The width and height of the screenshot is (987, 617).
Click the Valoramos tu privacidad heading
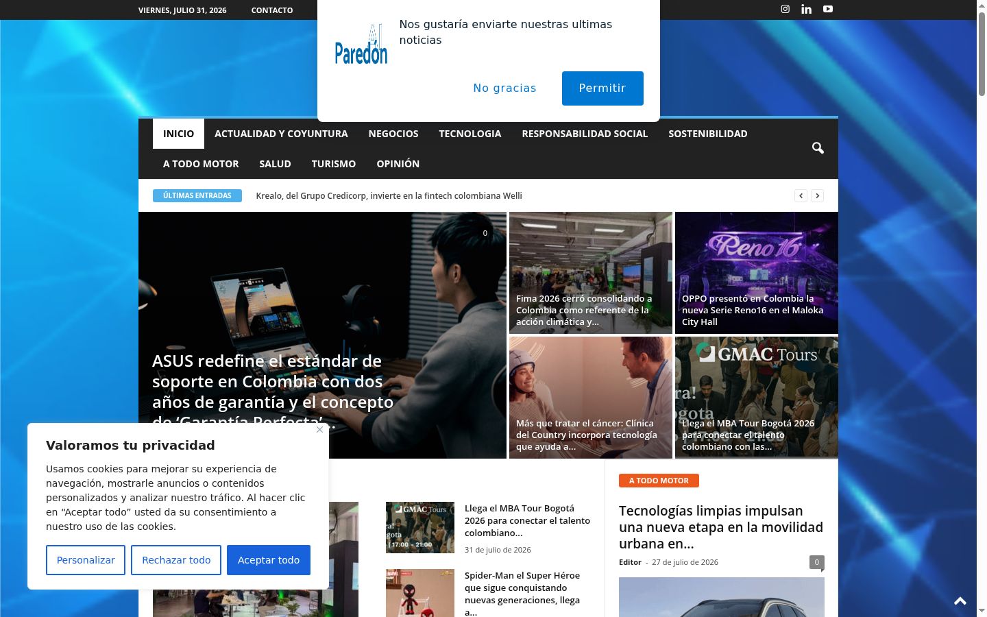(x=130, y=446)
